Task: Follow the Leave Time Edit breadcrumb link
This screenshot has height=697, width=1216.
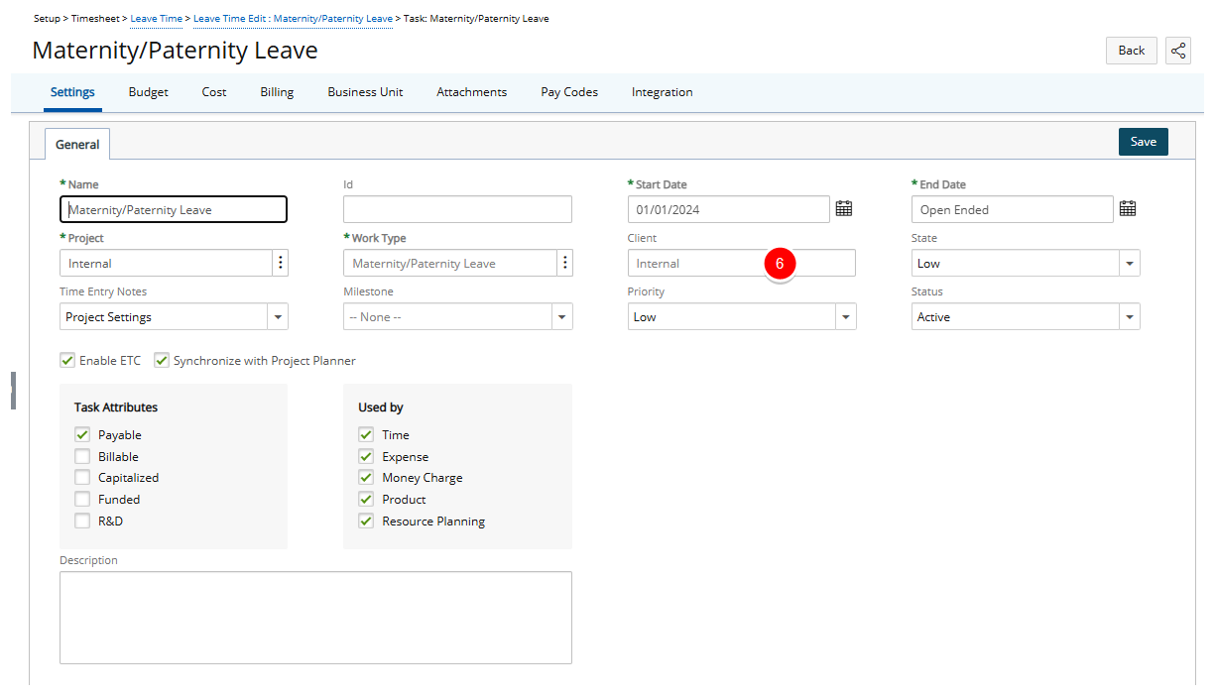Action: [293, 19]
